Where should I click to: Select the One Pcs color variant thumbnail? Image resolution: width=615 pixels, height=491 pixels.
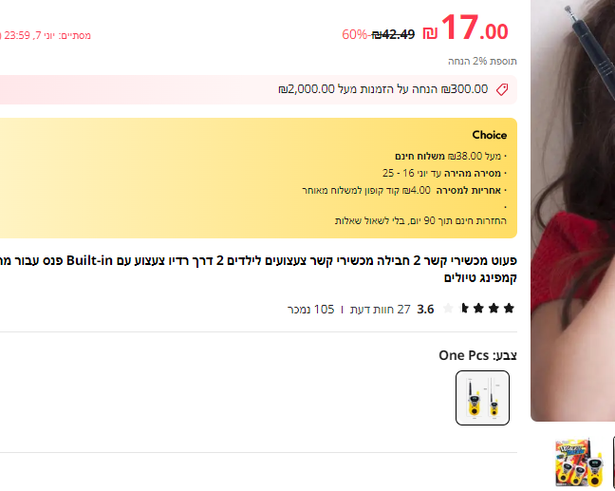click(x=482, y=398)
